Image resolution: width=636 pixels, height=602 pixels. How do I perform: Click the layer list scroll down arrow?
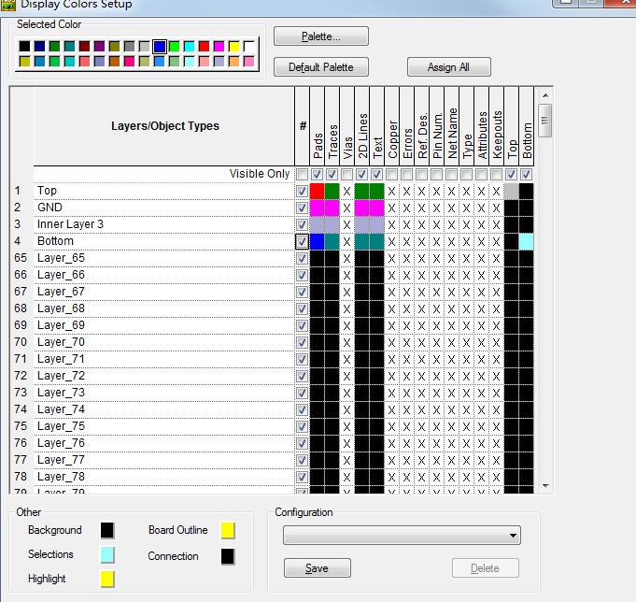pyautogui.click(x=545, y=485)
